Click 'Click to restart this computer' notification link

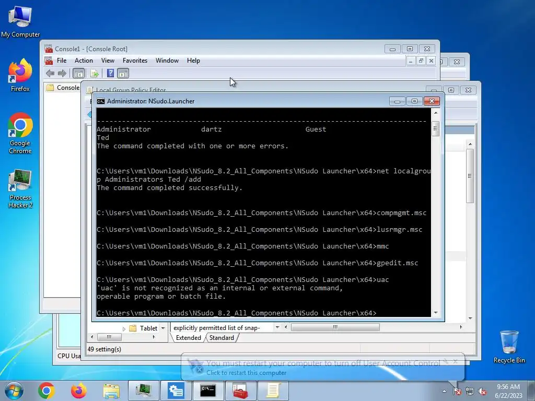[247, 373]
